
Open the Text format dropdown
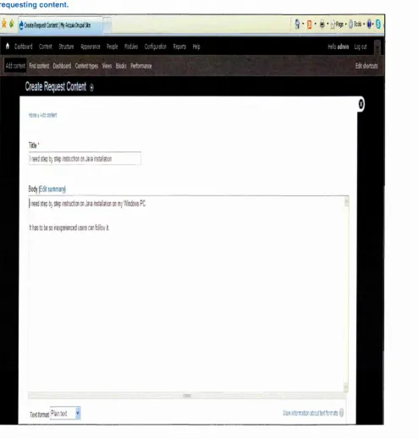point(65,413)
